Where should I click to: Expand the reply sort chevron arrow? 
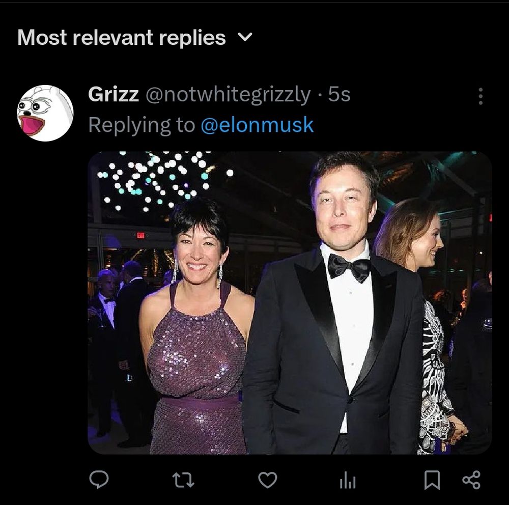(245, 37)
